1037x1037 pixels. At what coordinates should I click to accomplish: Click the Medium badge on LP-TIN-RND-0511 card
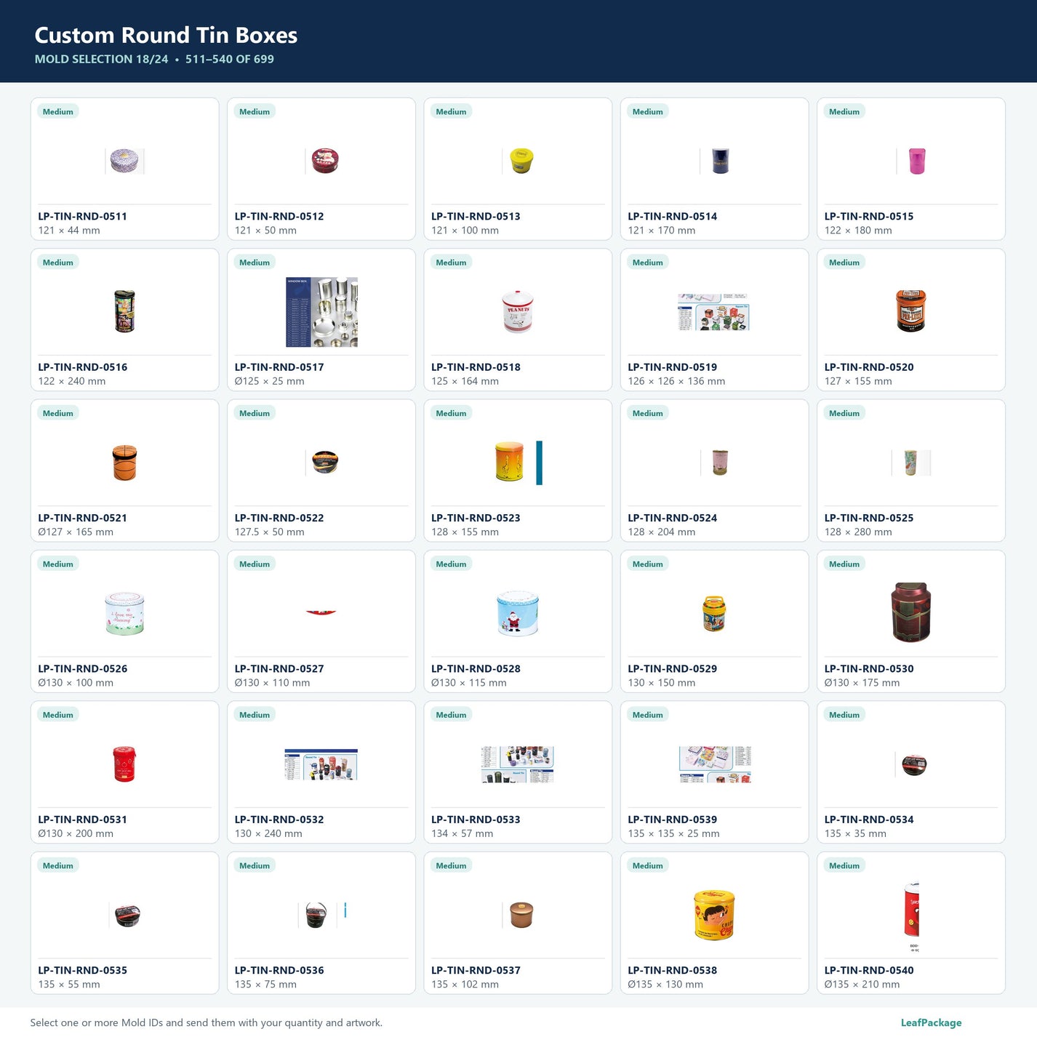(58, 111)
